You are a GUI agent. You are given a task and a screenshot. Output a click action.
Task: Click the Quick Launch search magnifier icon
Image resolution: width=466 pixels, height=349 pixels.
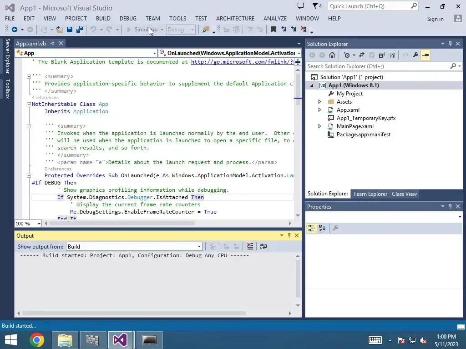click(414, 6)
